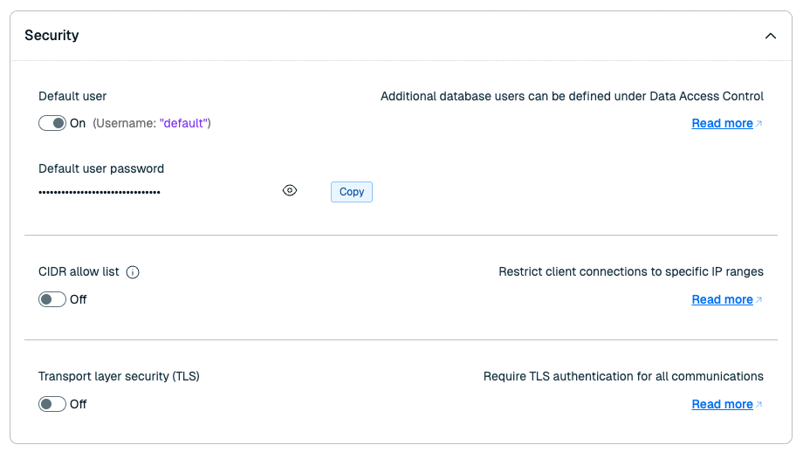The width and height of the screenshot is (803, 452).
Task: Click external-link arrow icon beside Default user Read more
Action: point(759,124)
